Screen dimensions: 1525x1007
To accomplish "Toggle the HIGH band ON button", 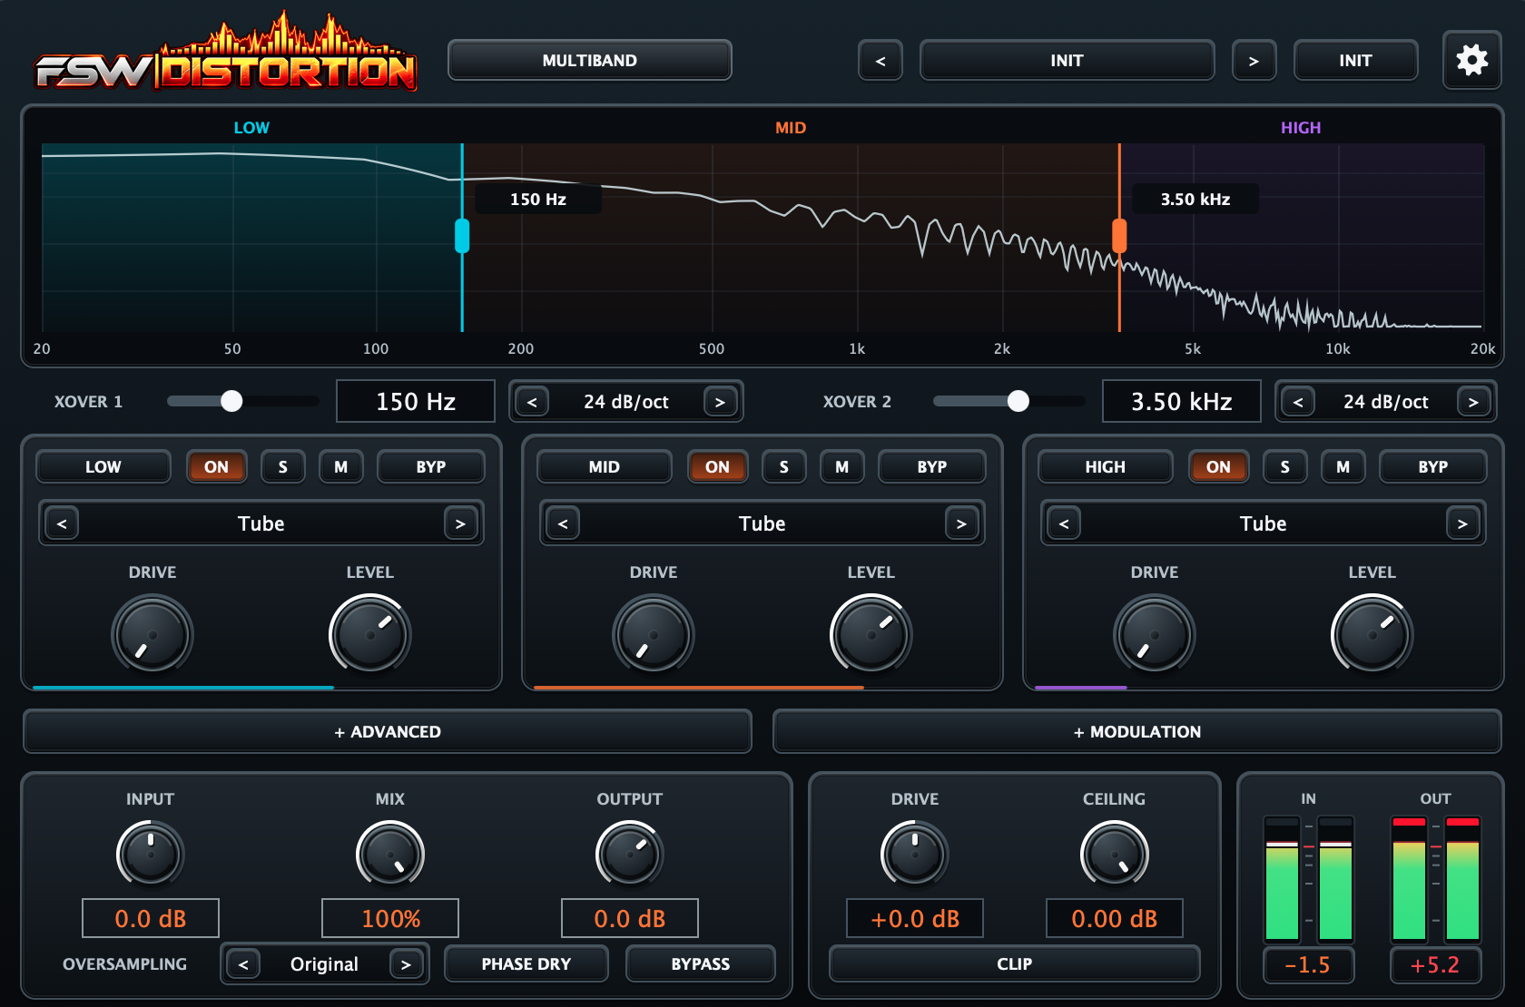I will coord(1218,466).
